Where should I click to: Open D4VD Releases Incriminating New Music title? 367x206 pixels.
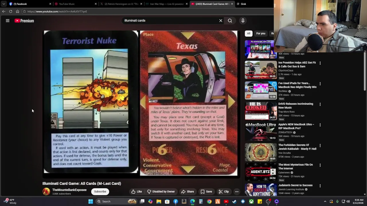click(x=296, y=106)
